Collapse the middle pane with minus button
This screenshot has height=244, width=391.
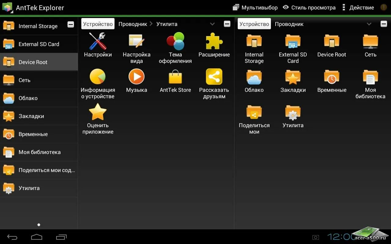click(227, 24)
